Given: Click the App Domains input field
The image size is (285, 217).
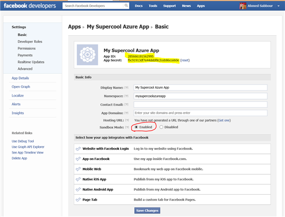Looking at the screenshot, I should [201, 113].
